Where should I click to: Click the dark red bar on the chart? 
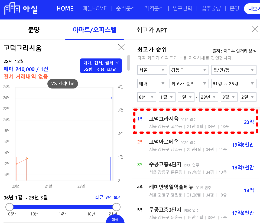(27, 169)
